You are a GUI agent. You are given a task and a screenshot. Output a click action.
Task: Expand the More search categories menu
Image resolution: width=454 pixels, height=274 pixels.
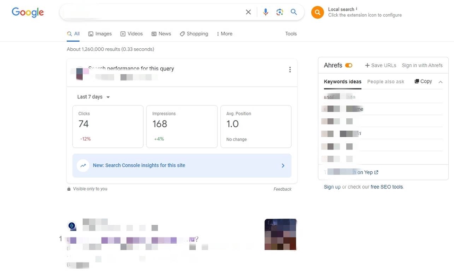224,34
